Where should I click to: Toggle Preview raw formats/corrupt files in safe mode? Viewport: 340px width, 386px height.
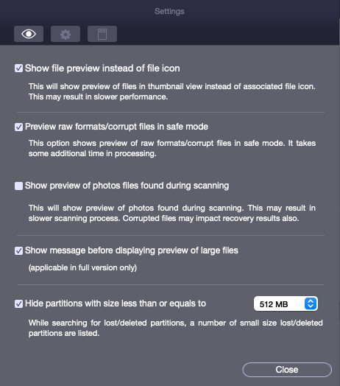[18, 127]
